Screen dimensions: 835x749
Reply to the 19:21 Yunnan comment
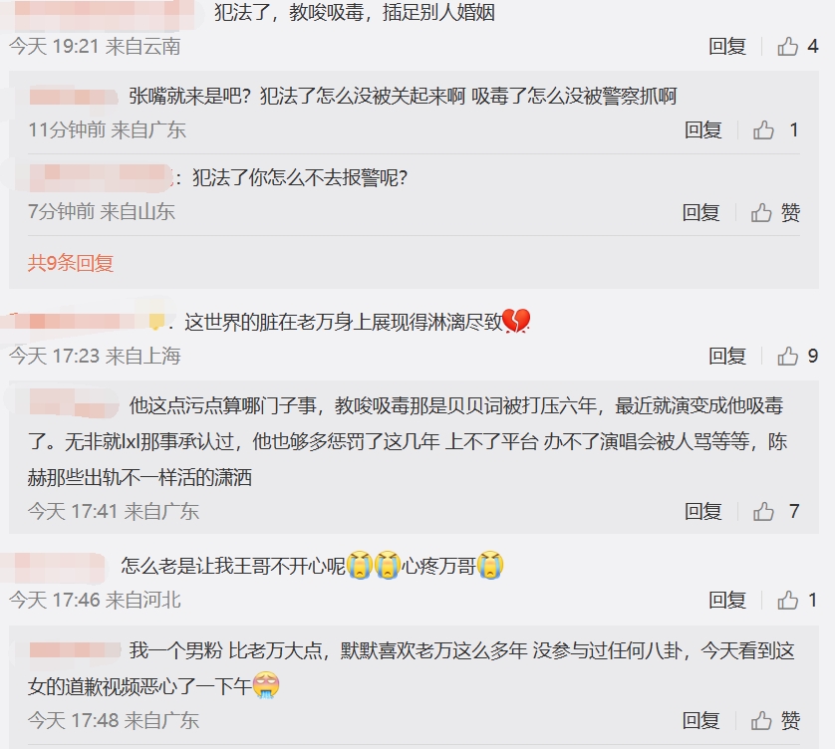pyautogui.click(x=727, y=47)
